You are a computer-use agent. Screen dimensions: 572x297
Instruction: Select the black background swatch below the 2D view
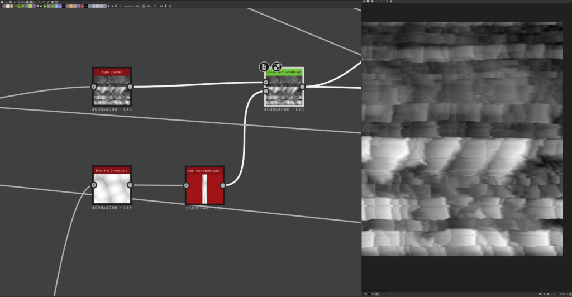tap(369, 294)
